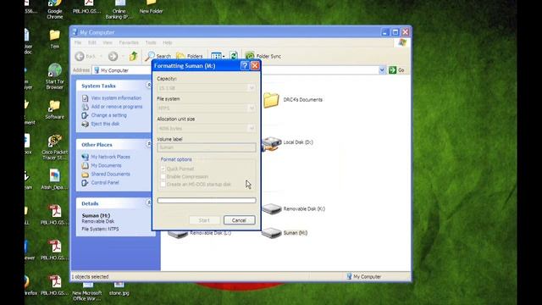Select New Microsoft Office Word desktop file
Screen dimensions: 542x305
[87, 291]
